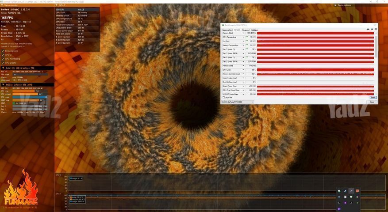Open the Memory Clock sensor dropdown

243,33
